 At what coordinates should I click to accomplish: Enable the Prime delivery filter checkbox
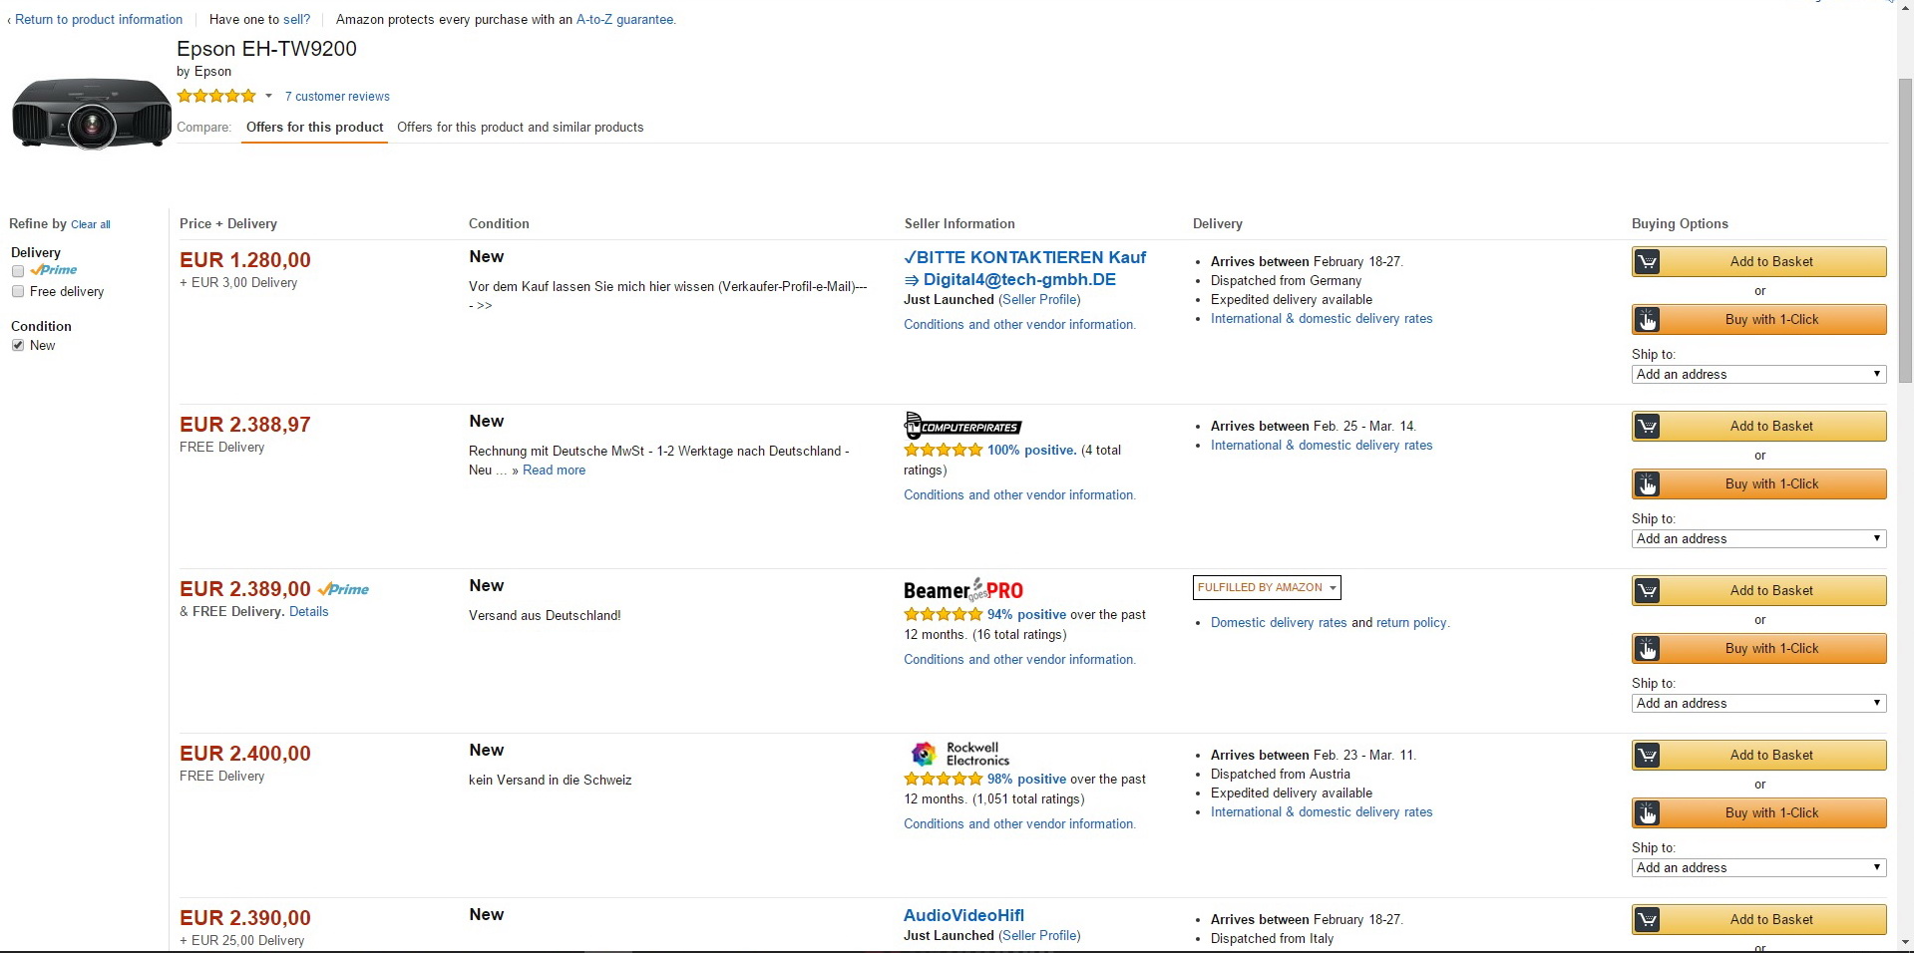click(x=18, y=271)
